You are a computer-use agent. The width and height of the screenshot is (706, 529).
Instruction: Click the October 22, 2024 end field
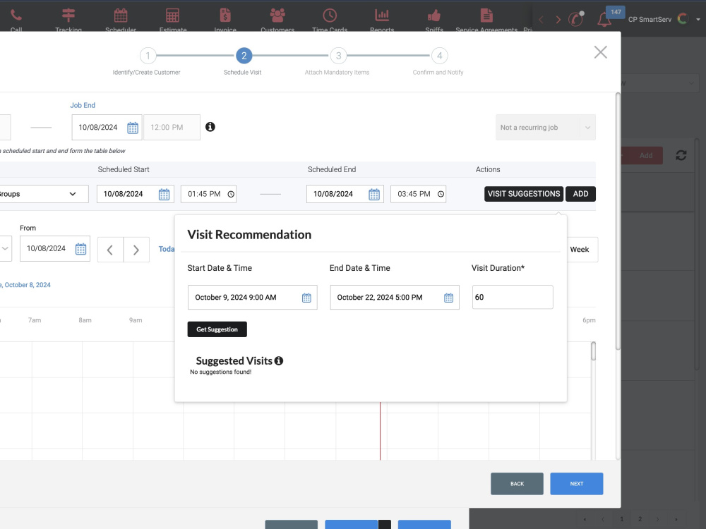pyautogui.click(x=395, y=298)
